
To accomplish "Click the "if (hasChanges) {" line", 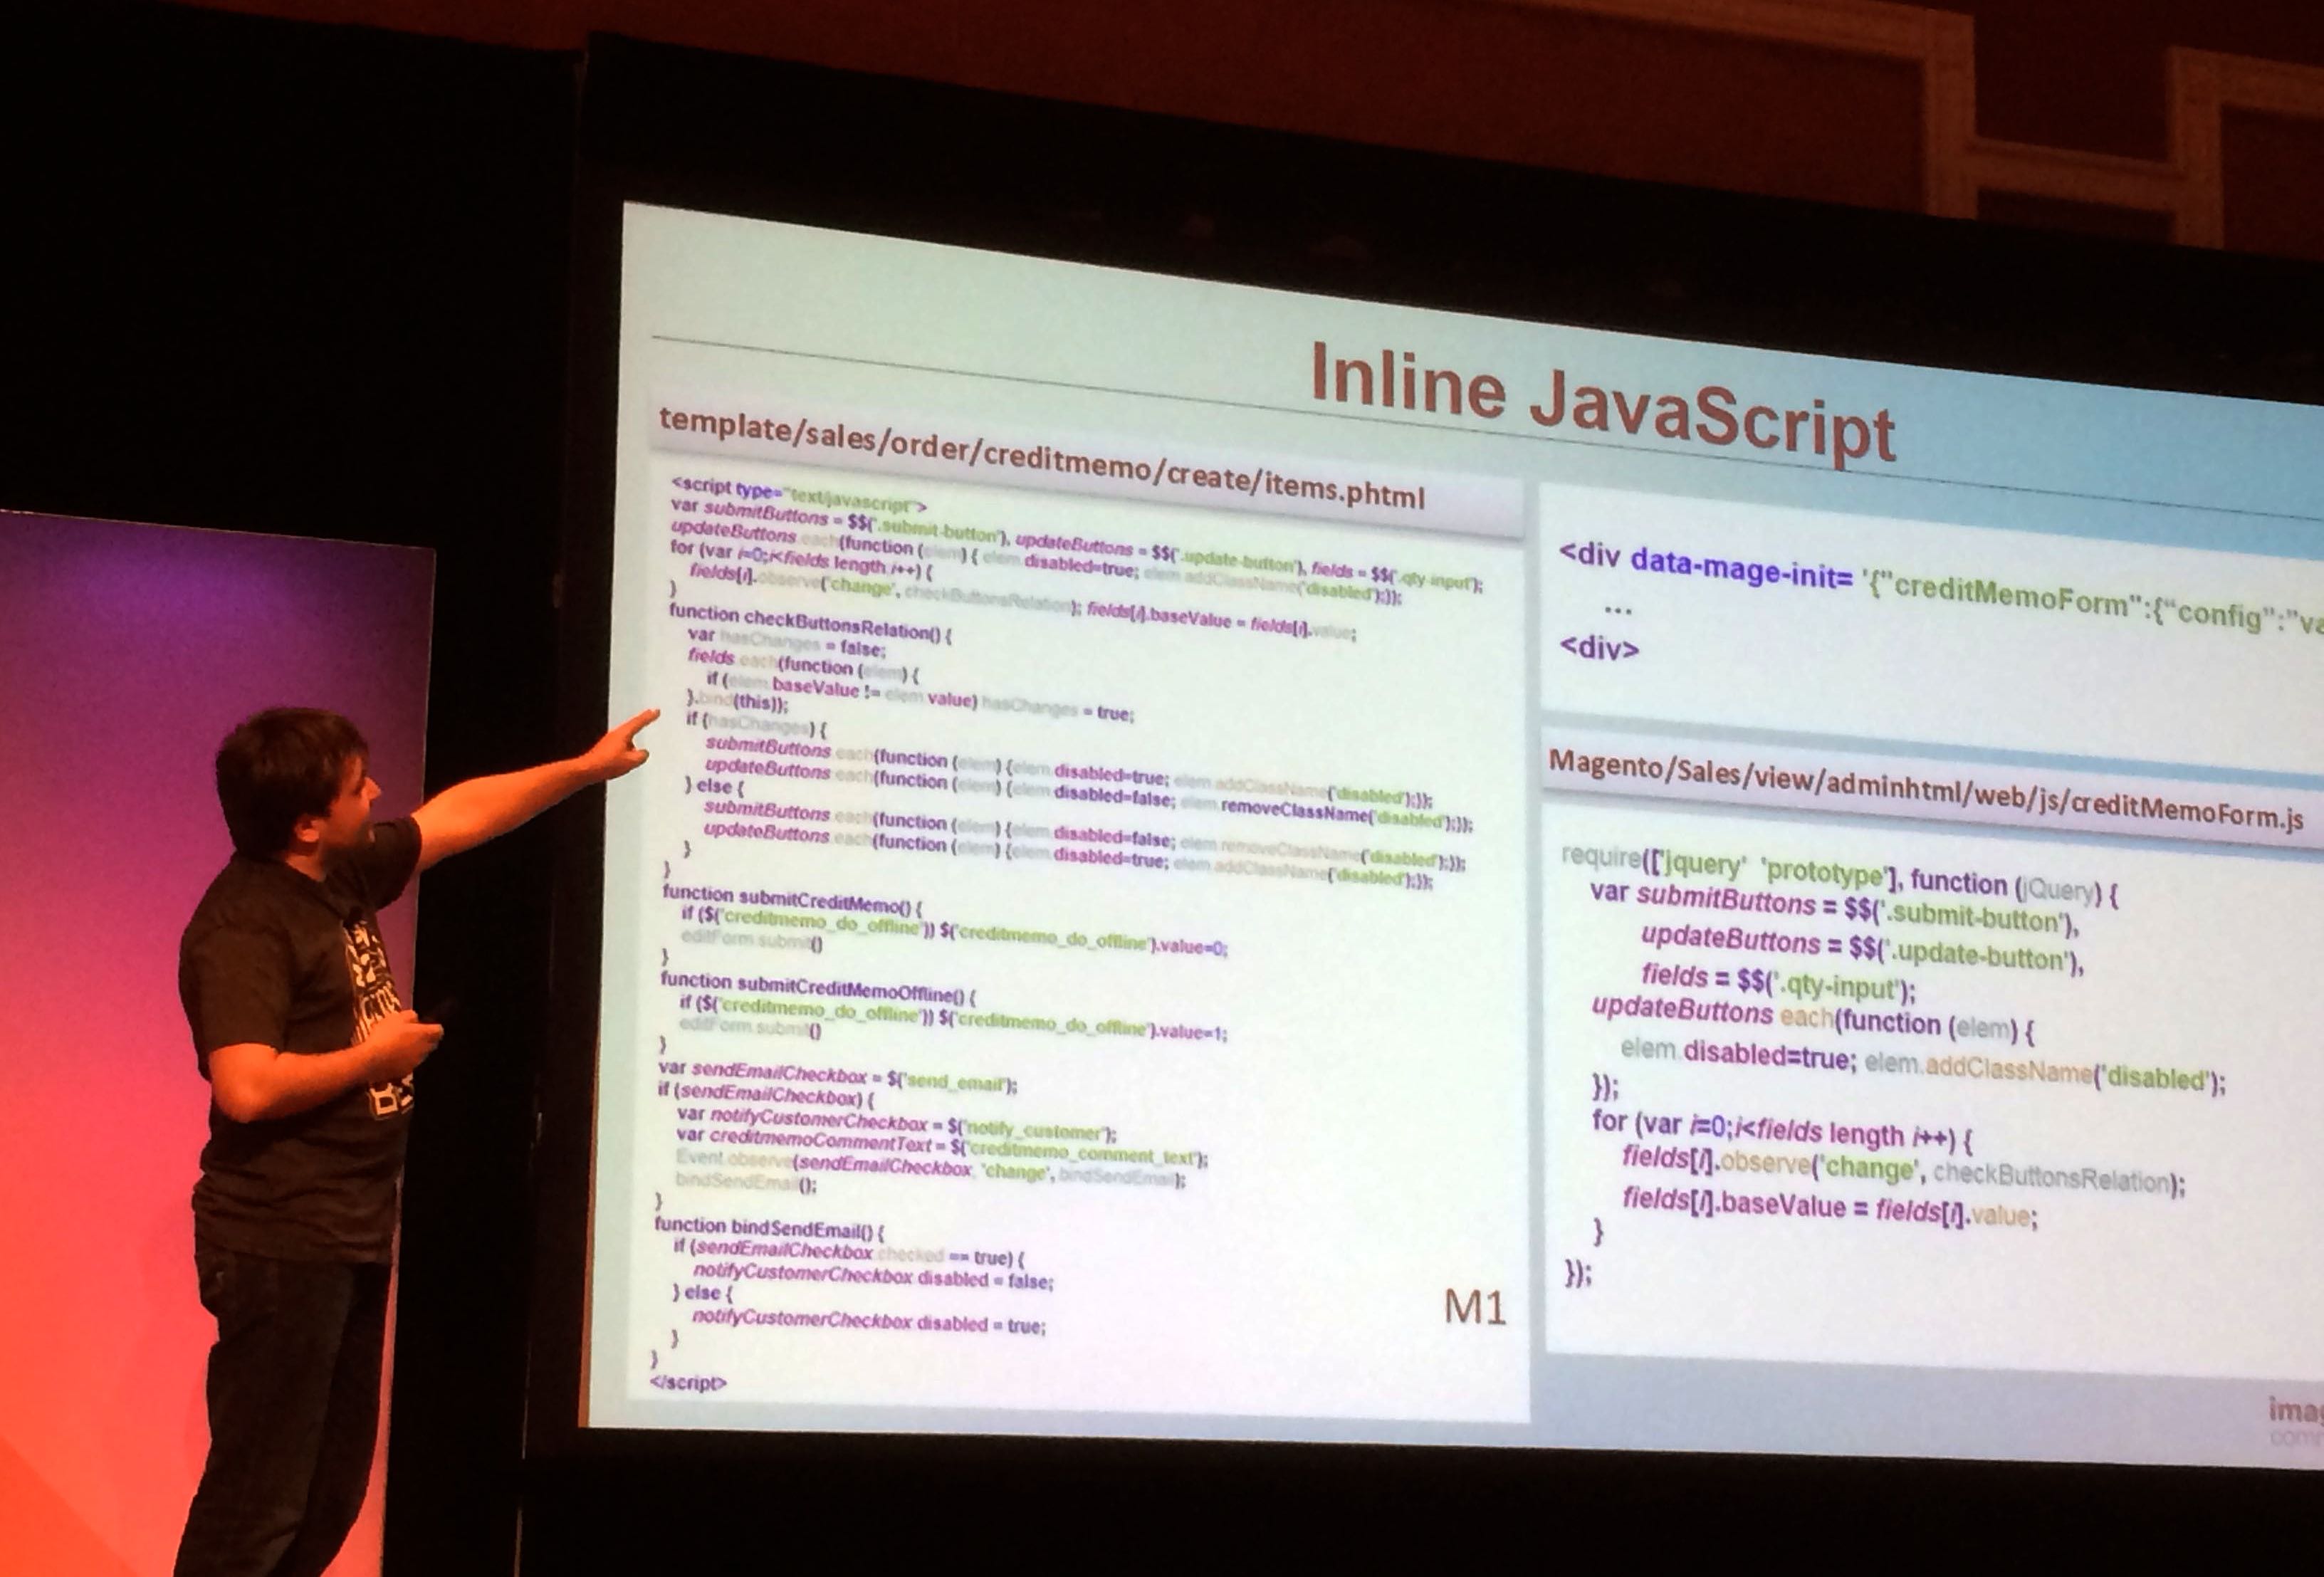I will 757,723.
